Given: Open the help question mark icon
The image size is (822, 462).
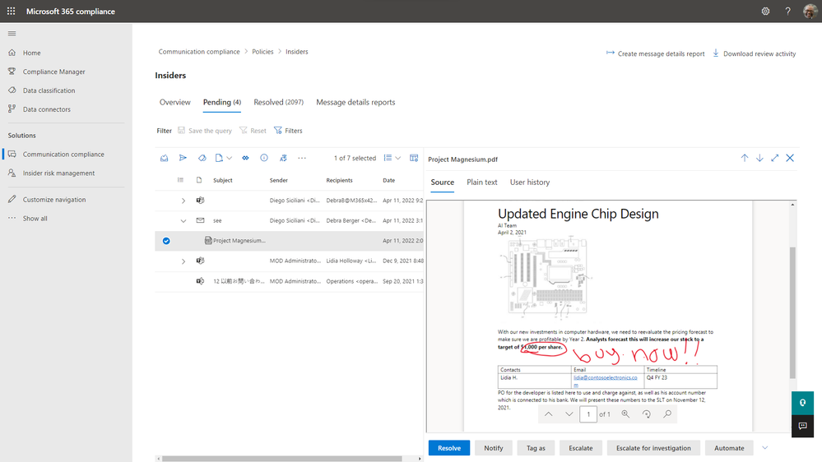Looking at the screenshot, I should pyautogui.click(x=787, y=11).
